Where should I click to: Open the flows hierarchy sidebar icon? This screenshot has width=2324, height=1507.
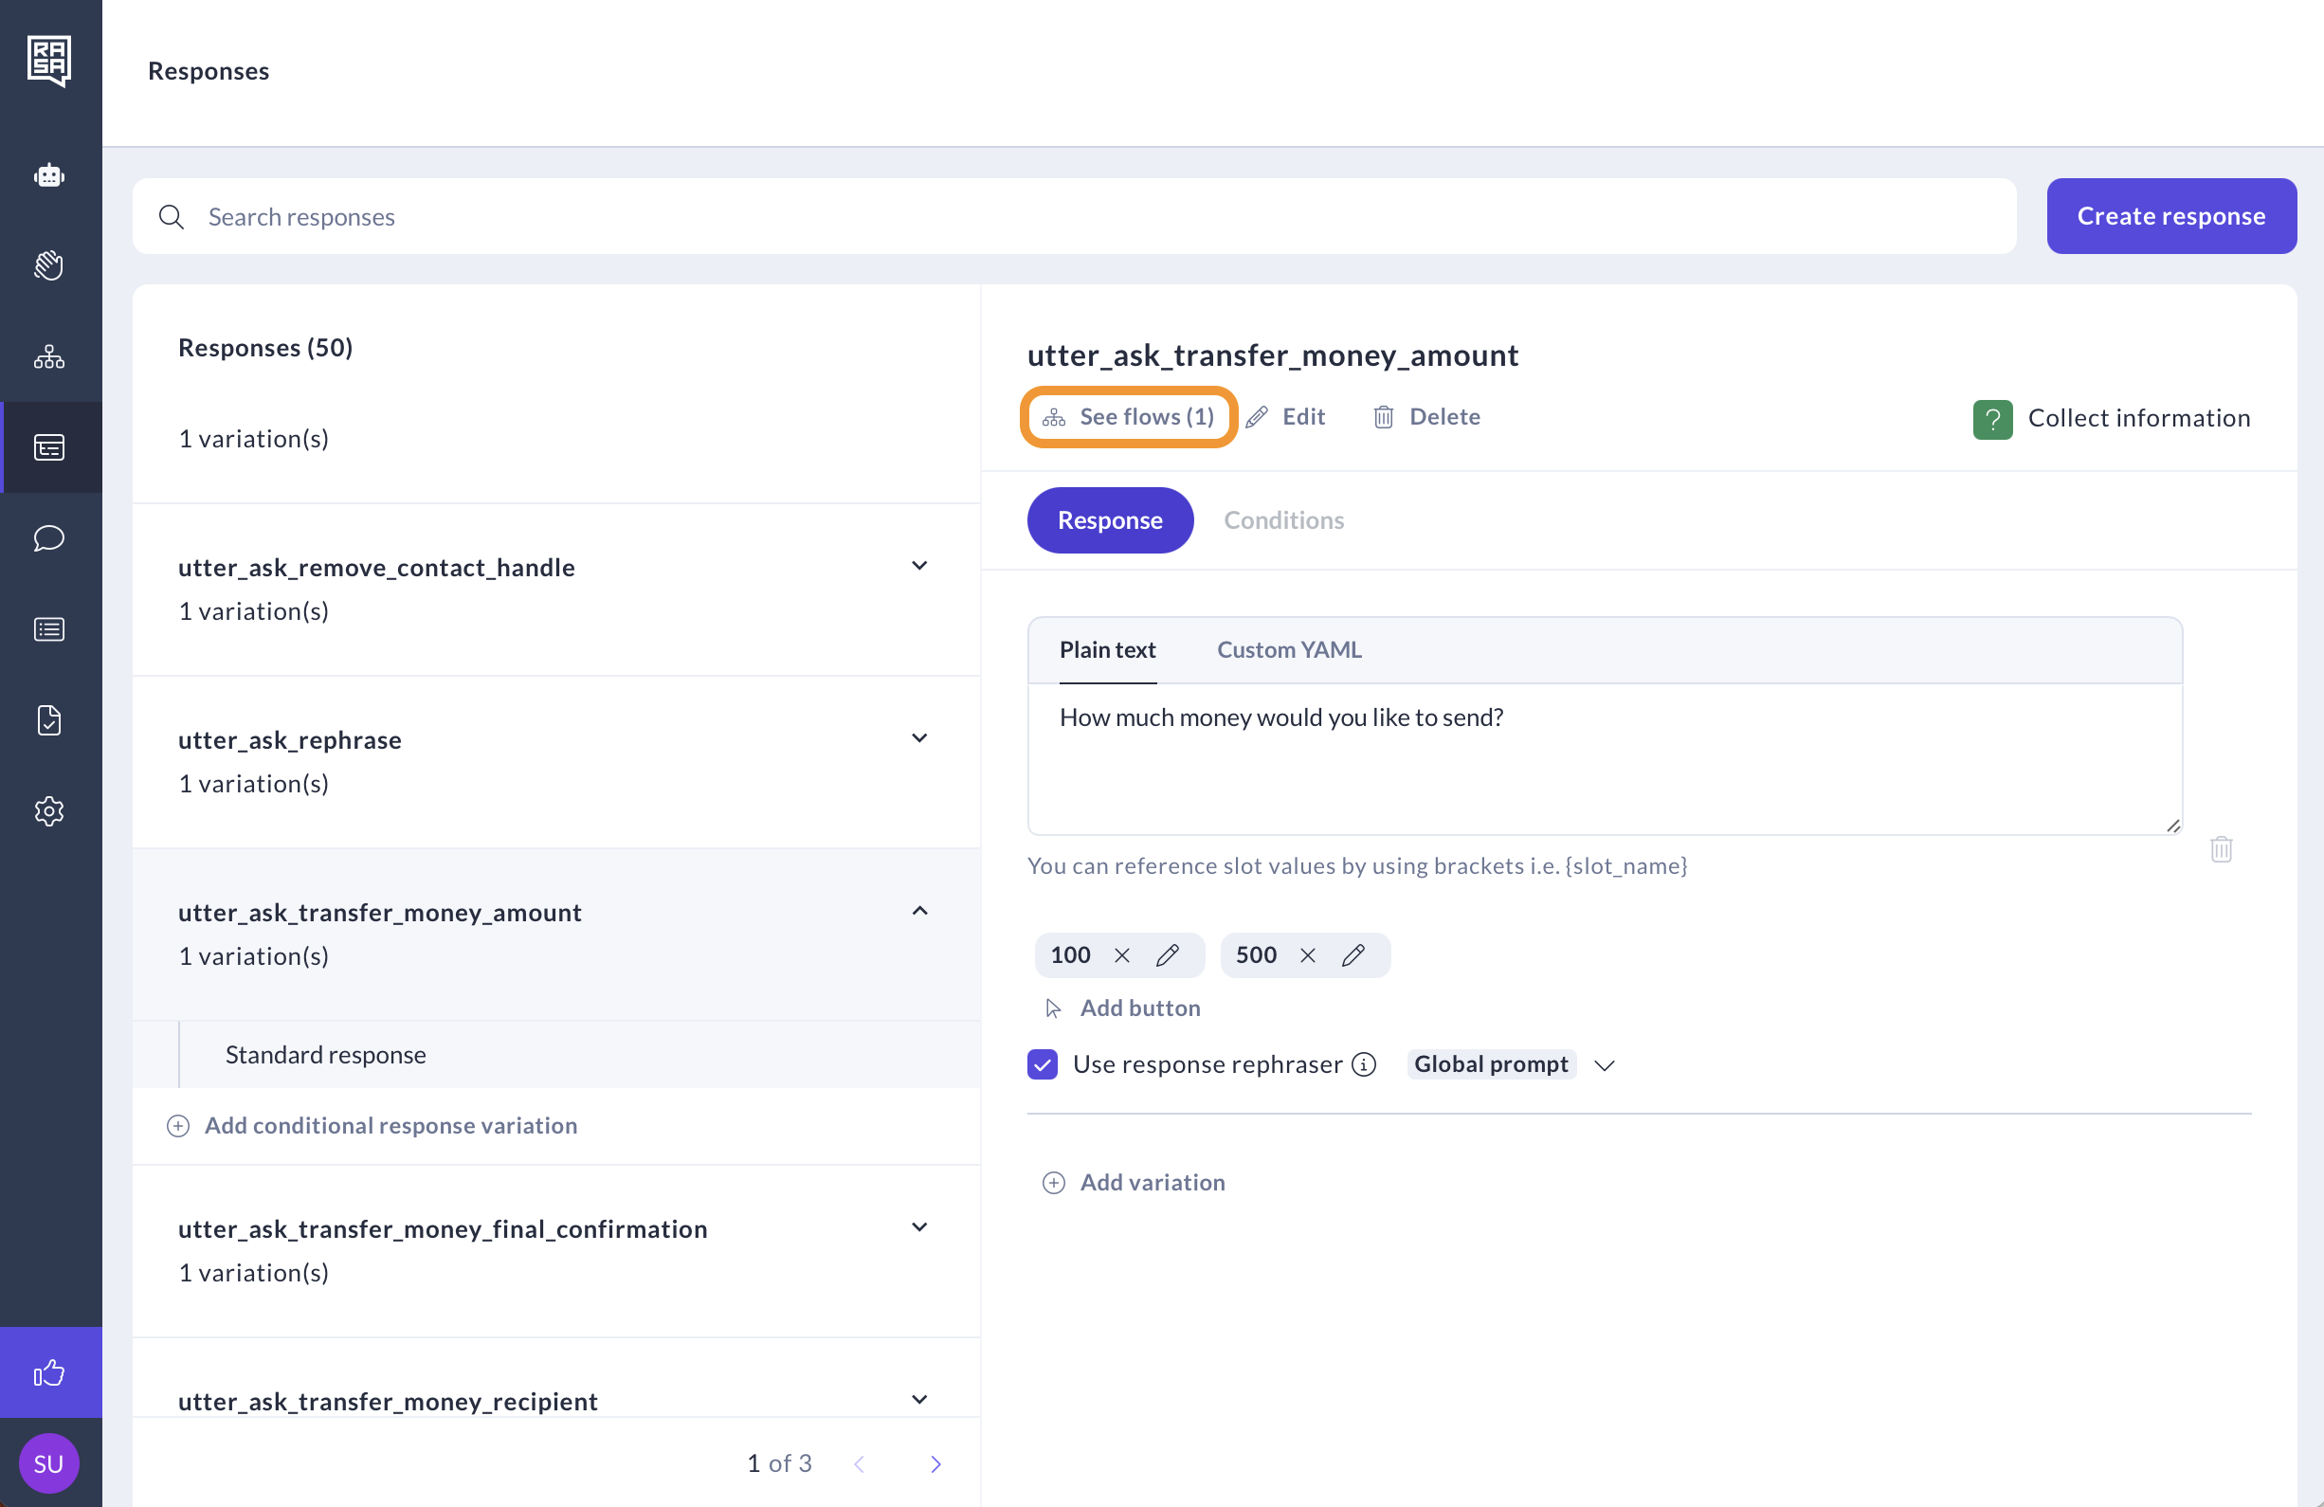pyautogui.click(x=49, y=357)
